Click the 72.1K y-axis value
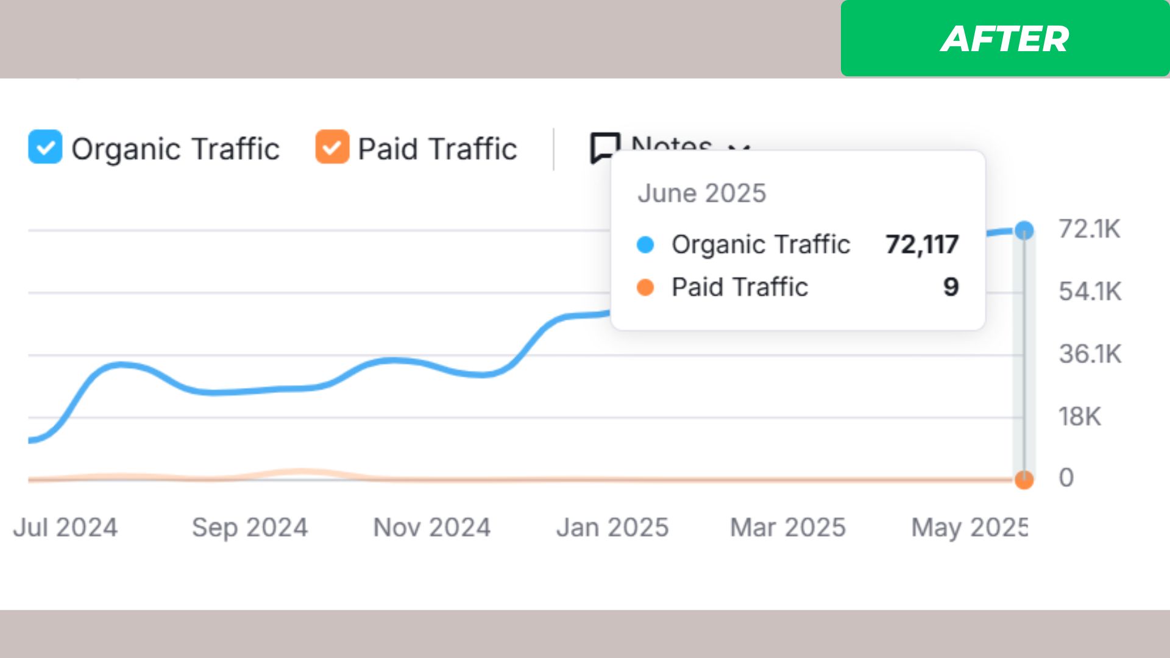1170x658 pixels. pyautogui.click(x=1089, y=229)
